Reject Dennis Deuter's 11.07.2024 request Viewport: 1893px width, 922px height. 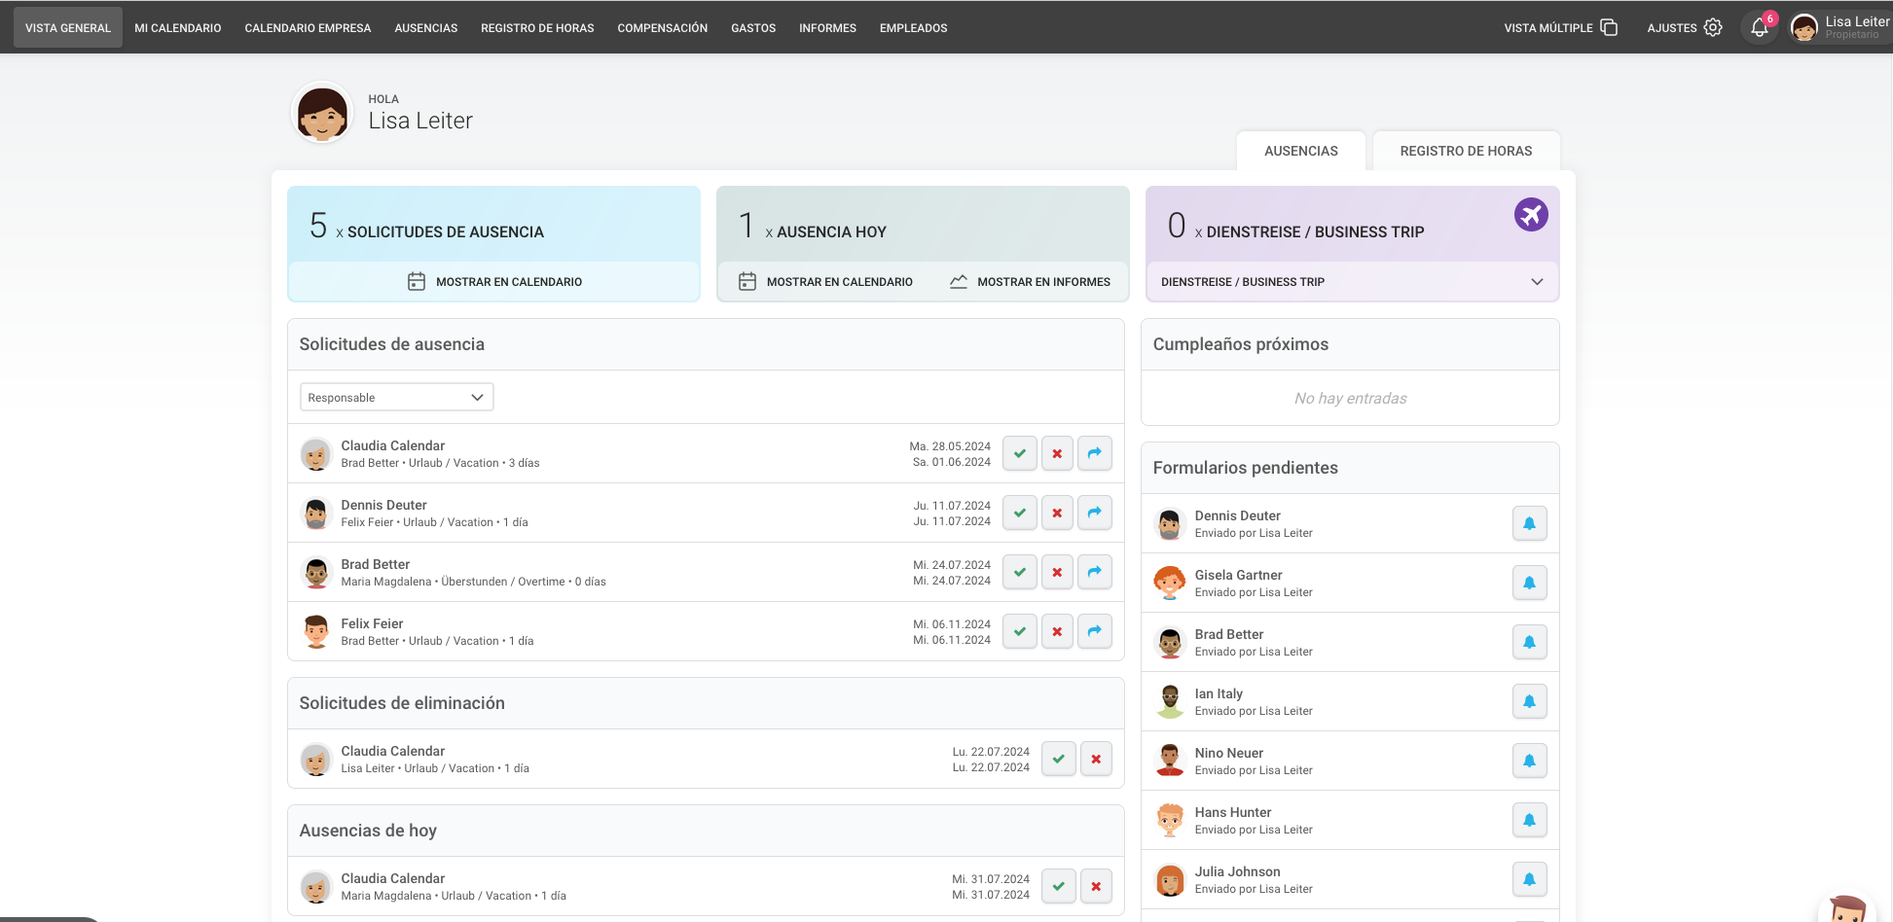pyautogui.click(x=1057, y=513)
